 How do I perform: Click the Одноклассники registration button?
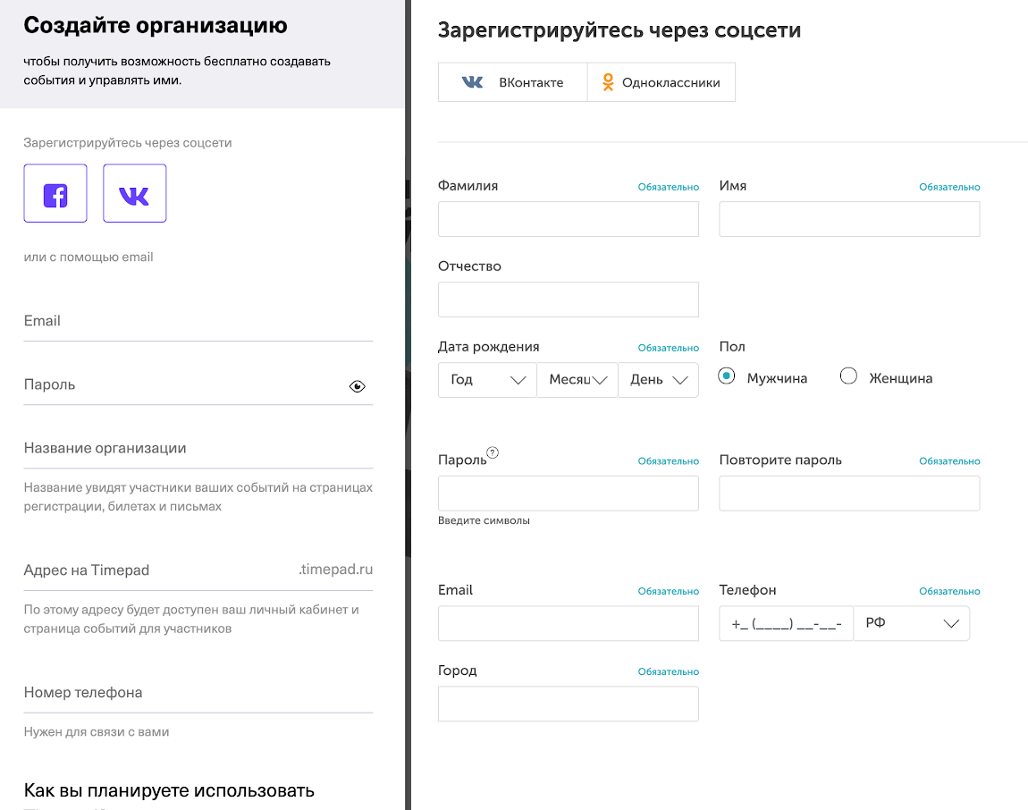click(661, 81)
